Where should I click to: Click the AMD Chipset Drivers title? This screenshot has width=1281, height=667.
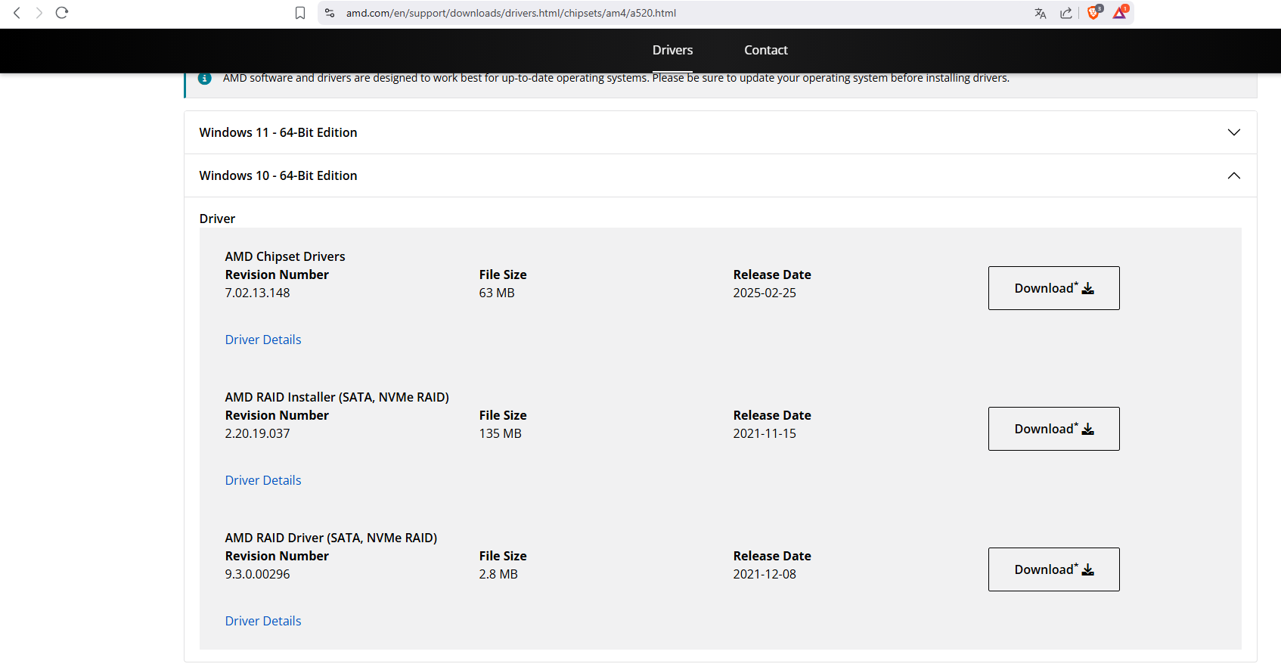coord(285,256)
